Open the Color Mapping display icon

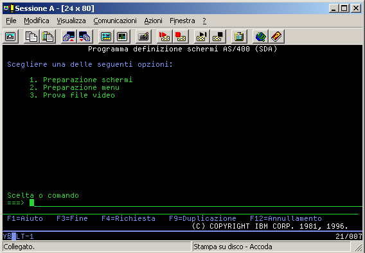(122, 37)
